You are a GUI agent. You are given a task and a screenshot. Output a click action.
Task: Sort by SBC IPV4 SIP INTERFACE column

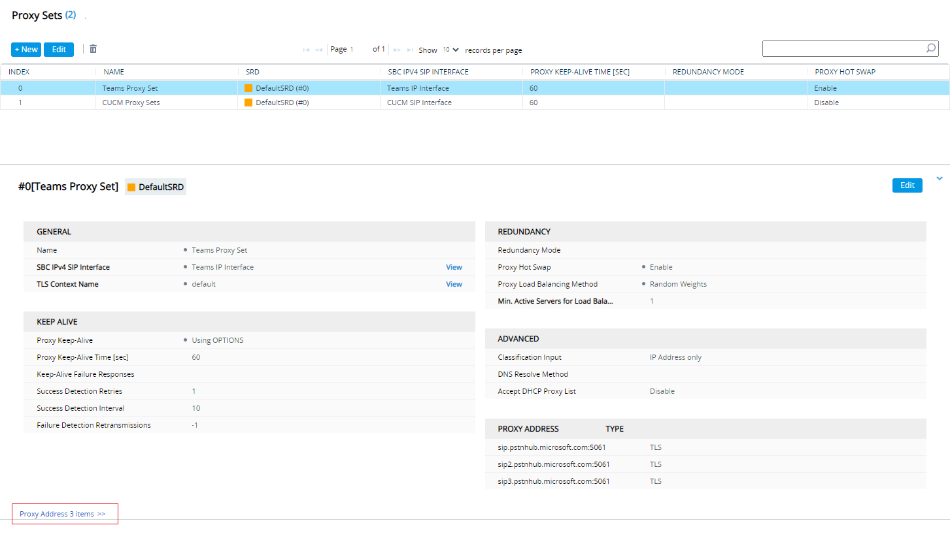(x=428, y=72)
